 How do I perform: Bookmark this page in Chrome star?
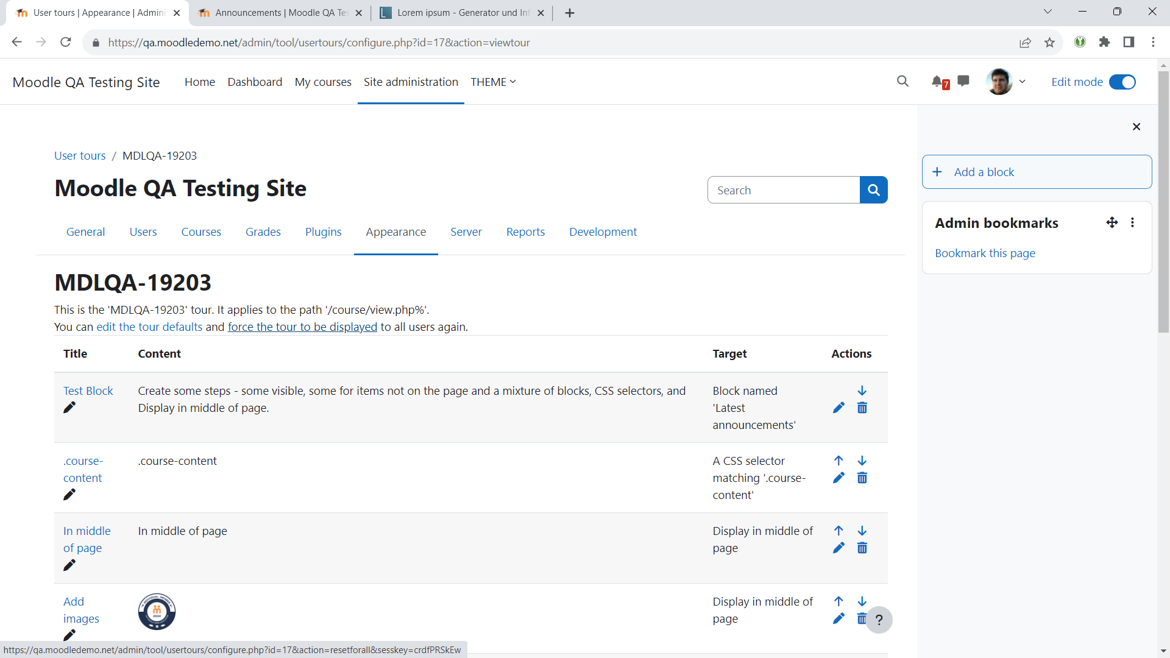(x=1049, y=43)
